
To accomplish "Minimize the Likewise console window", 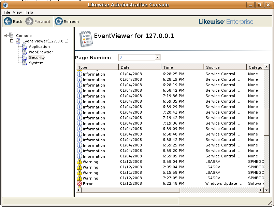I will (250, 5).
